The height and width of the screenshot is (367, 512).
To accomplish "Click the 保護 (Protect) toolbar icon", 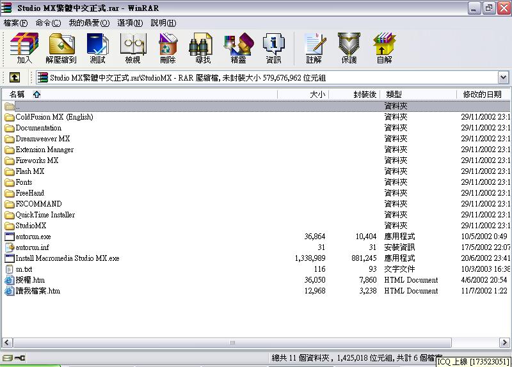I will tap(349, 48).
